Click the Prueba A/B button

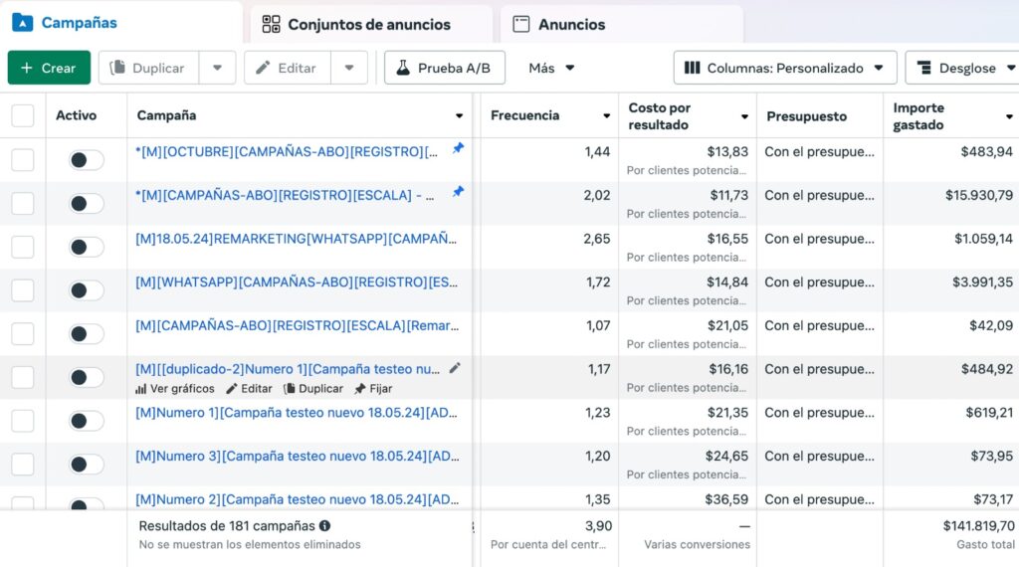(x=445, y=68)
